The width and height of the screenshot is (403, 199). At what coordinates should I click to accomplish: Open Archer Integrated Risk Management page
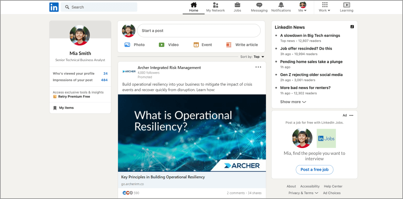[x=169, y=68]
